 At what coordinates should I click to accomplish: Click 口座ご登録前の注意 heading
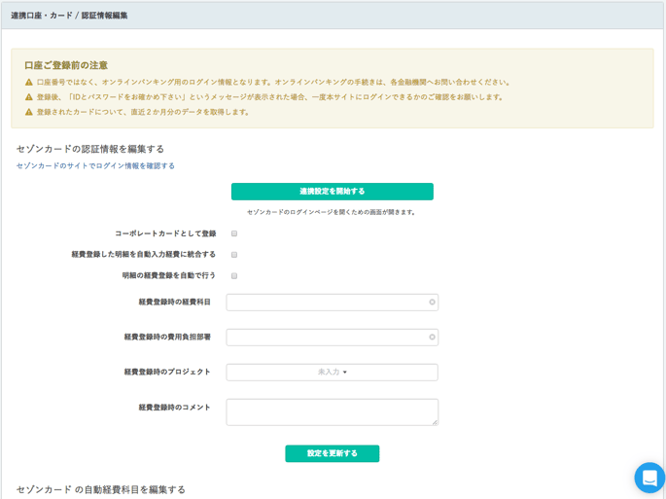click(x=66, y=65)
